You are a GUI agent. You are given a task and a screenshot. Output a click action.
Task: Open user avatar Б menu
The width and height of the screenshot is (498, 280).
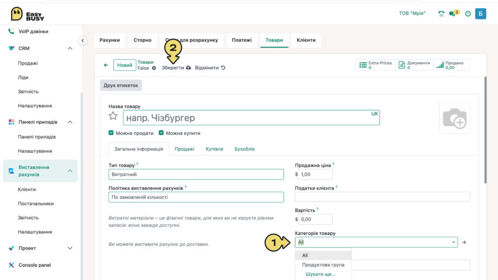coord(480,14)
